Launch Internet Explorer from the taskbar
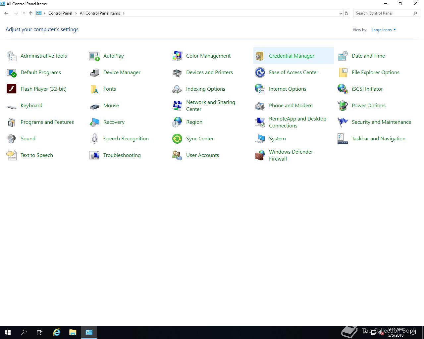The image size is (424, 339). (x=57, y=332)
